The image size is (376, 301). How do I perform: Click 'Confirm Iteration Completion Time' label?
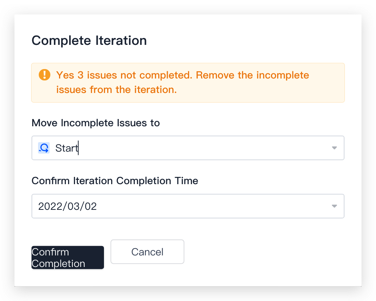tap(115, 181)
